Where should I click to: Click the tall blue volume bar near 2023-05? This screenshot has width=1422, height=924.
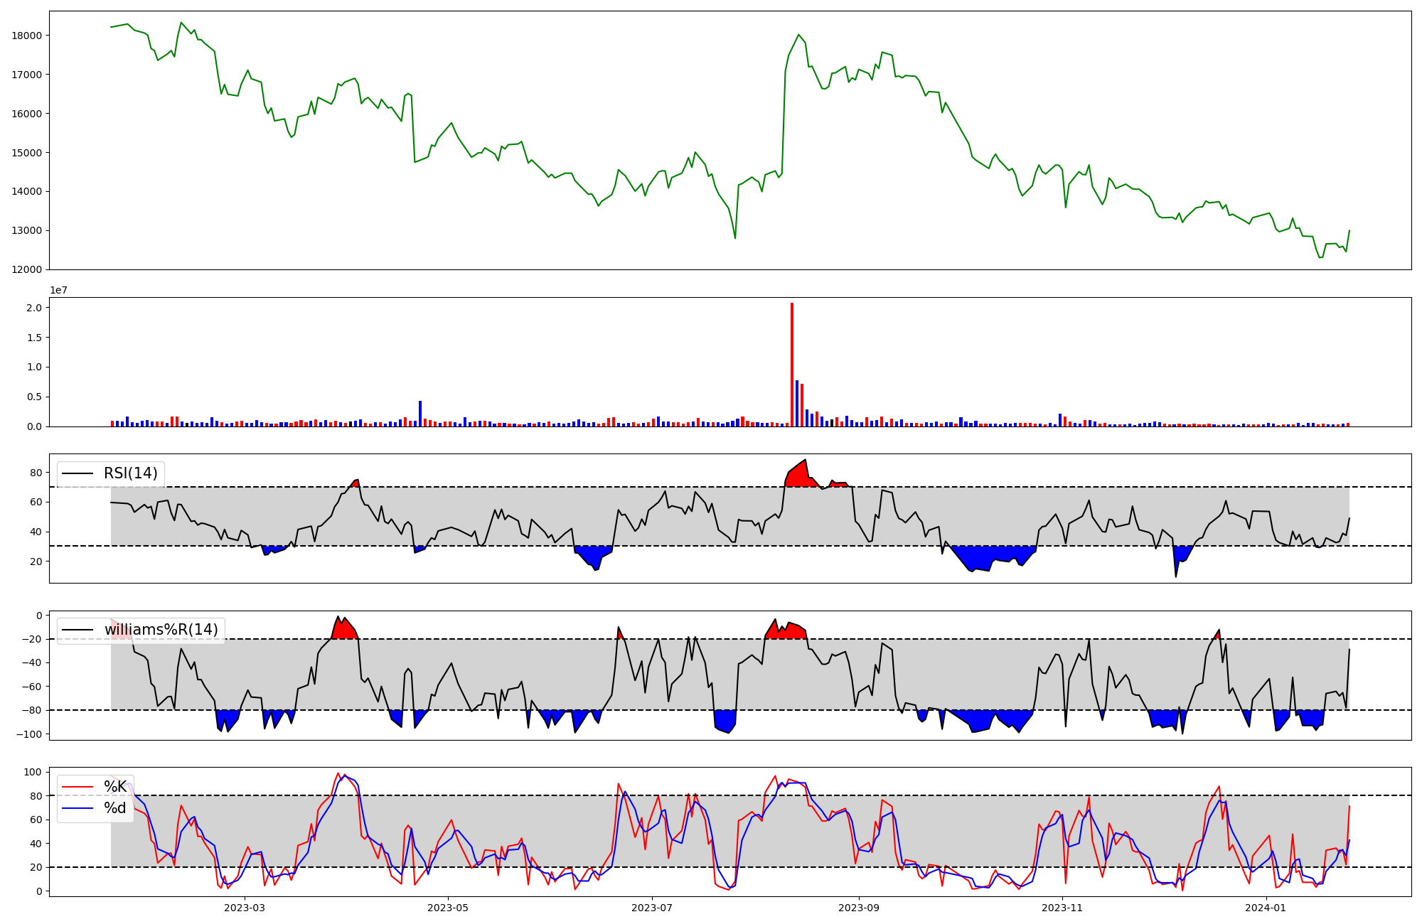pos(420,414)
